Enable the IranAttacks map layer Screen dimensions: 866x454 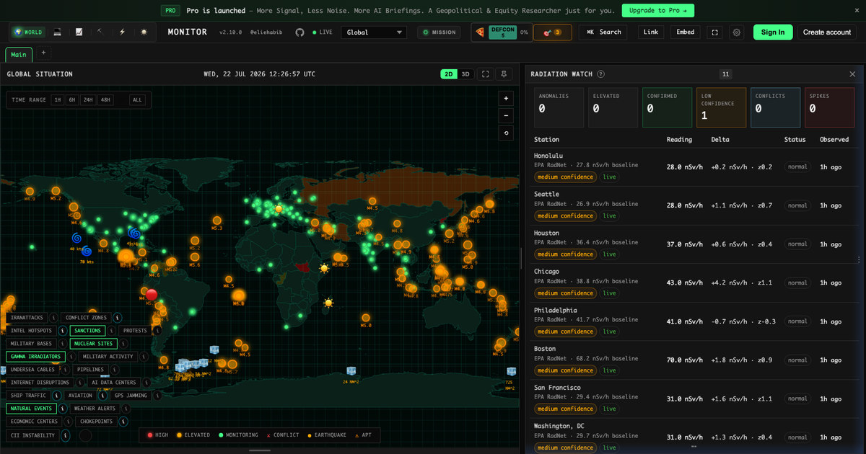point(27,318)
